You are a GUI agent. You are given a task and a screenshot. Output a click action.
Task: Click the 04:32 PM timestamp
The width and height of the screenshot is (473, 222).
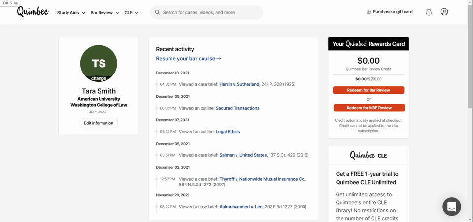click(x=168, y=84)
